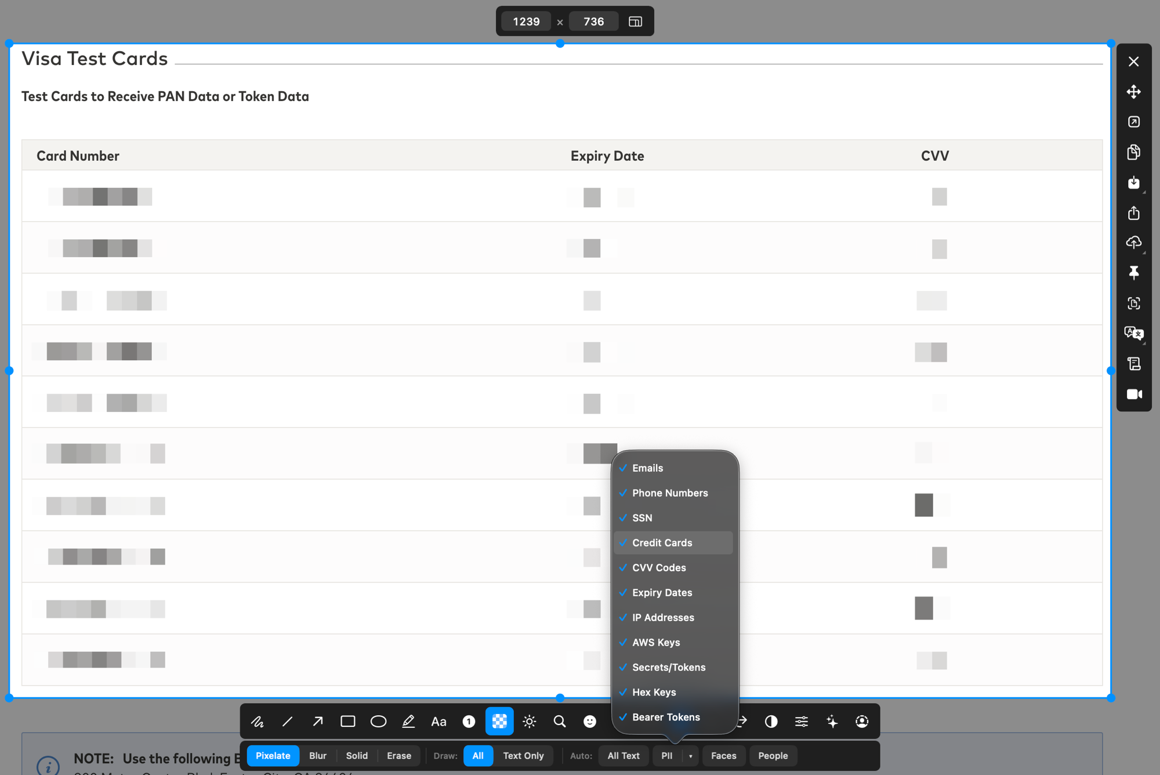The height and width of the screenshot is (775, 1160).
Task: Toggle the IP Addresses option
Action: pos(673,618)
